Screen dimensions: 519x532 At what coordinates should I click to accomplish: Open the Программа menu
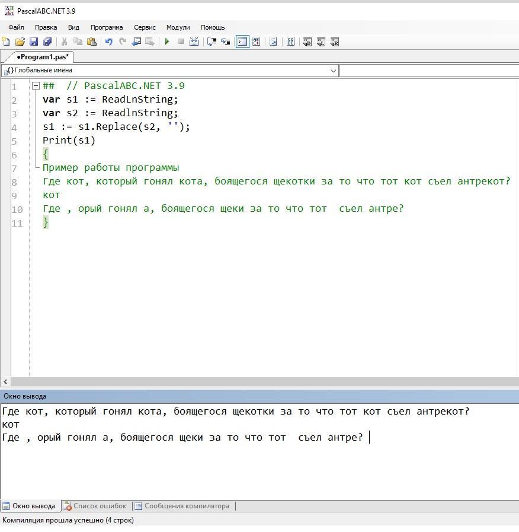point(107,27)
